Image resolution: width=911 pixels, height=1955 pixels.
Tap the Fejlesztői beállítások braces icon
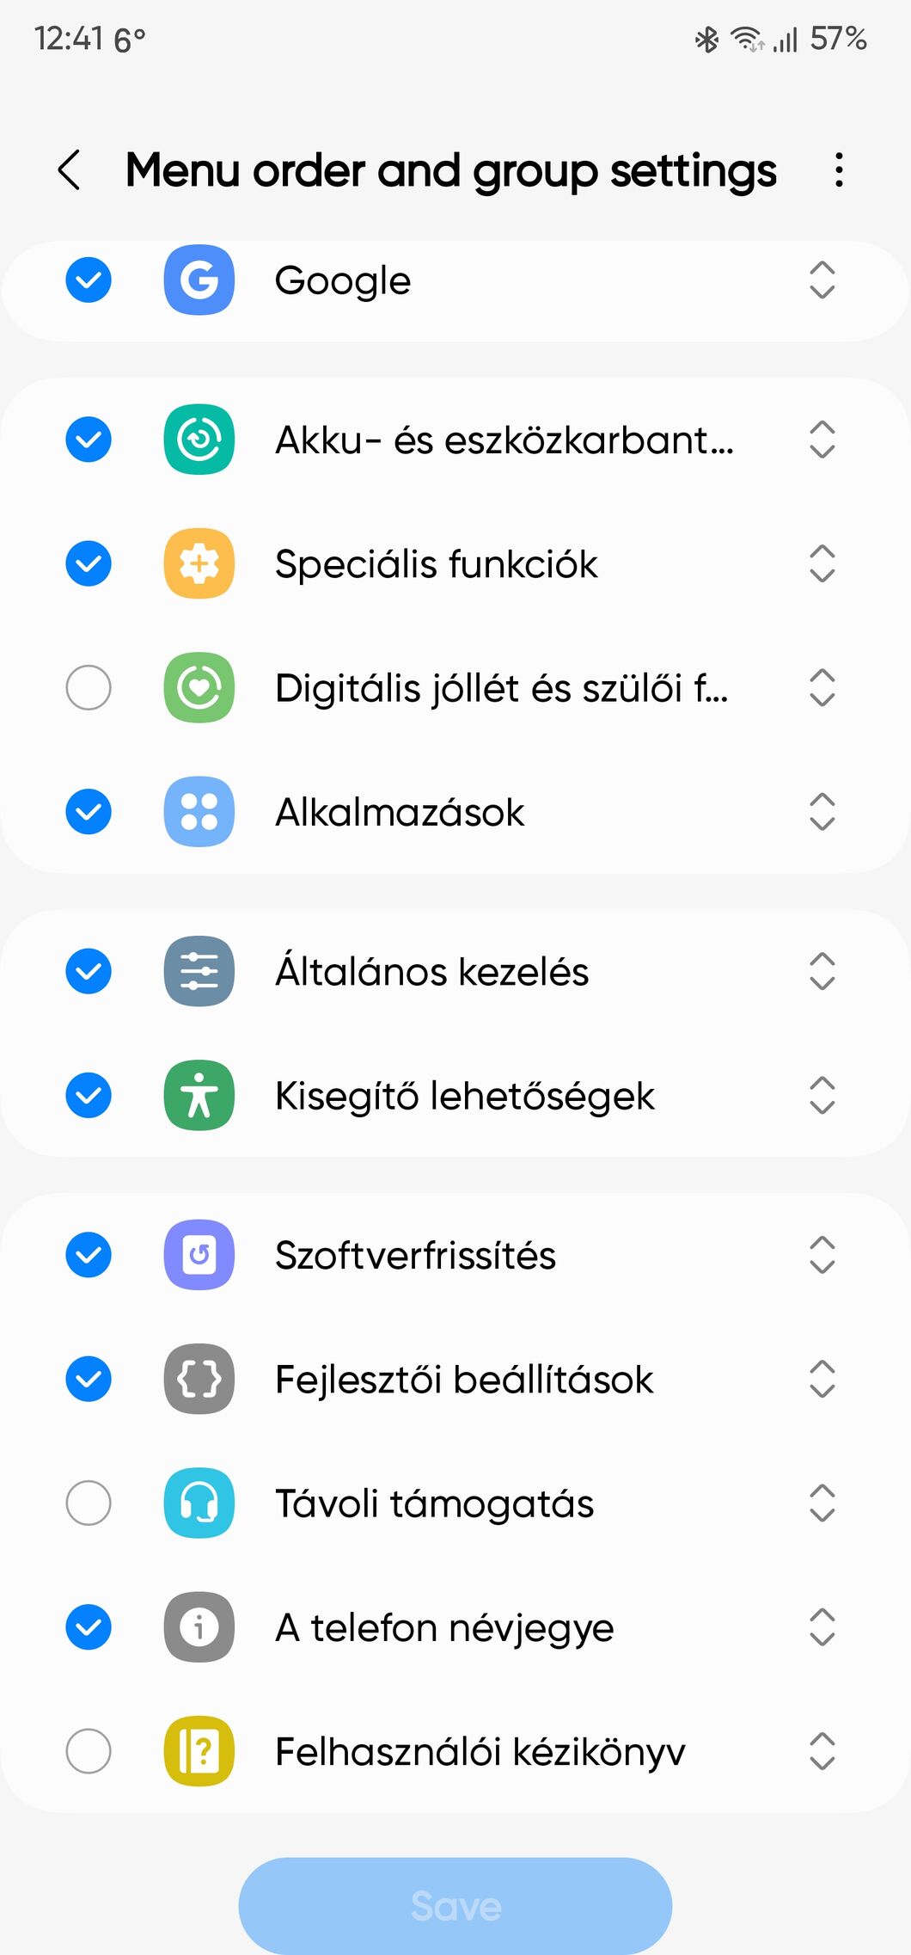[199, 1379]
